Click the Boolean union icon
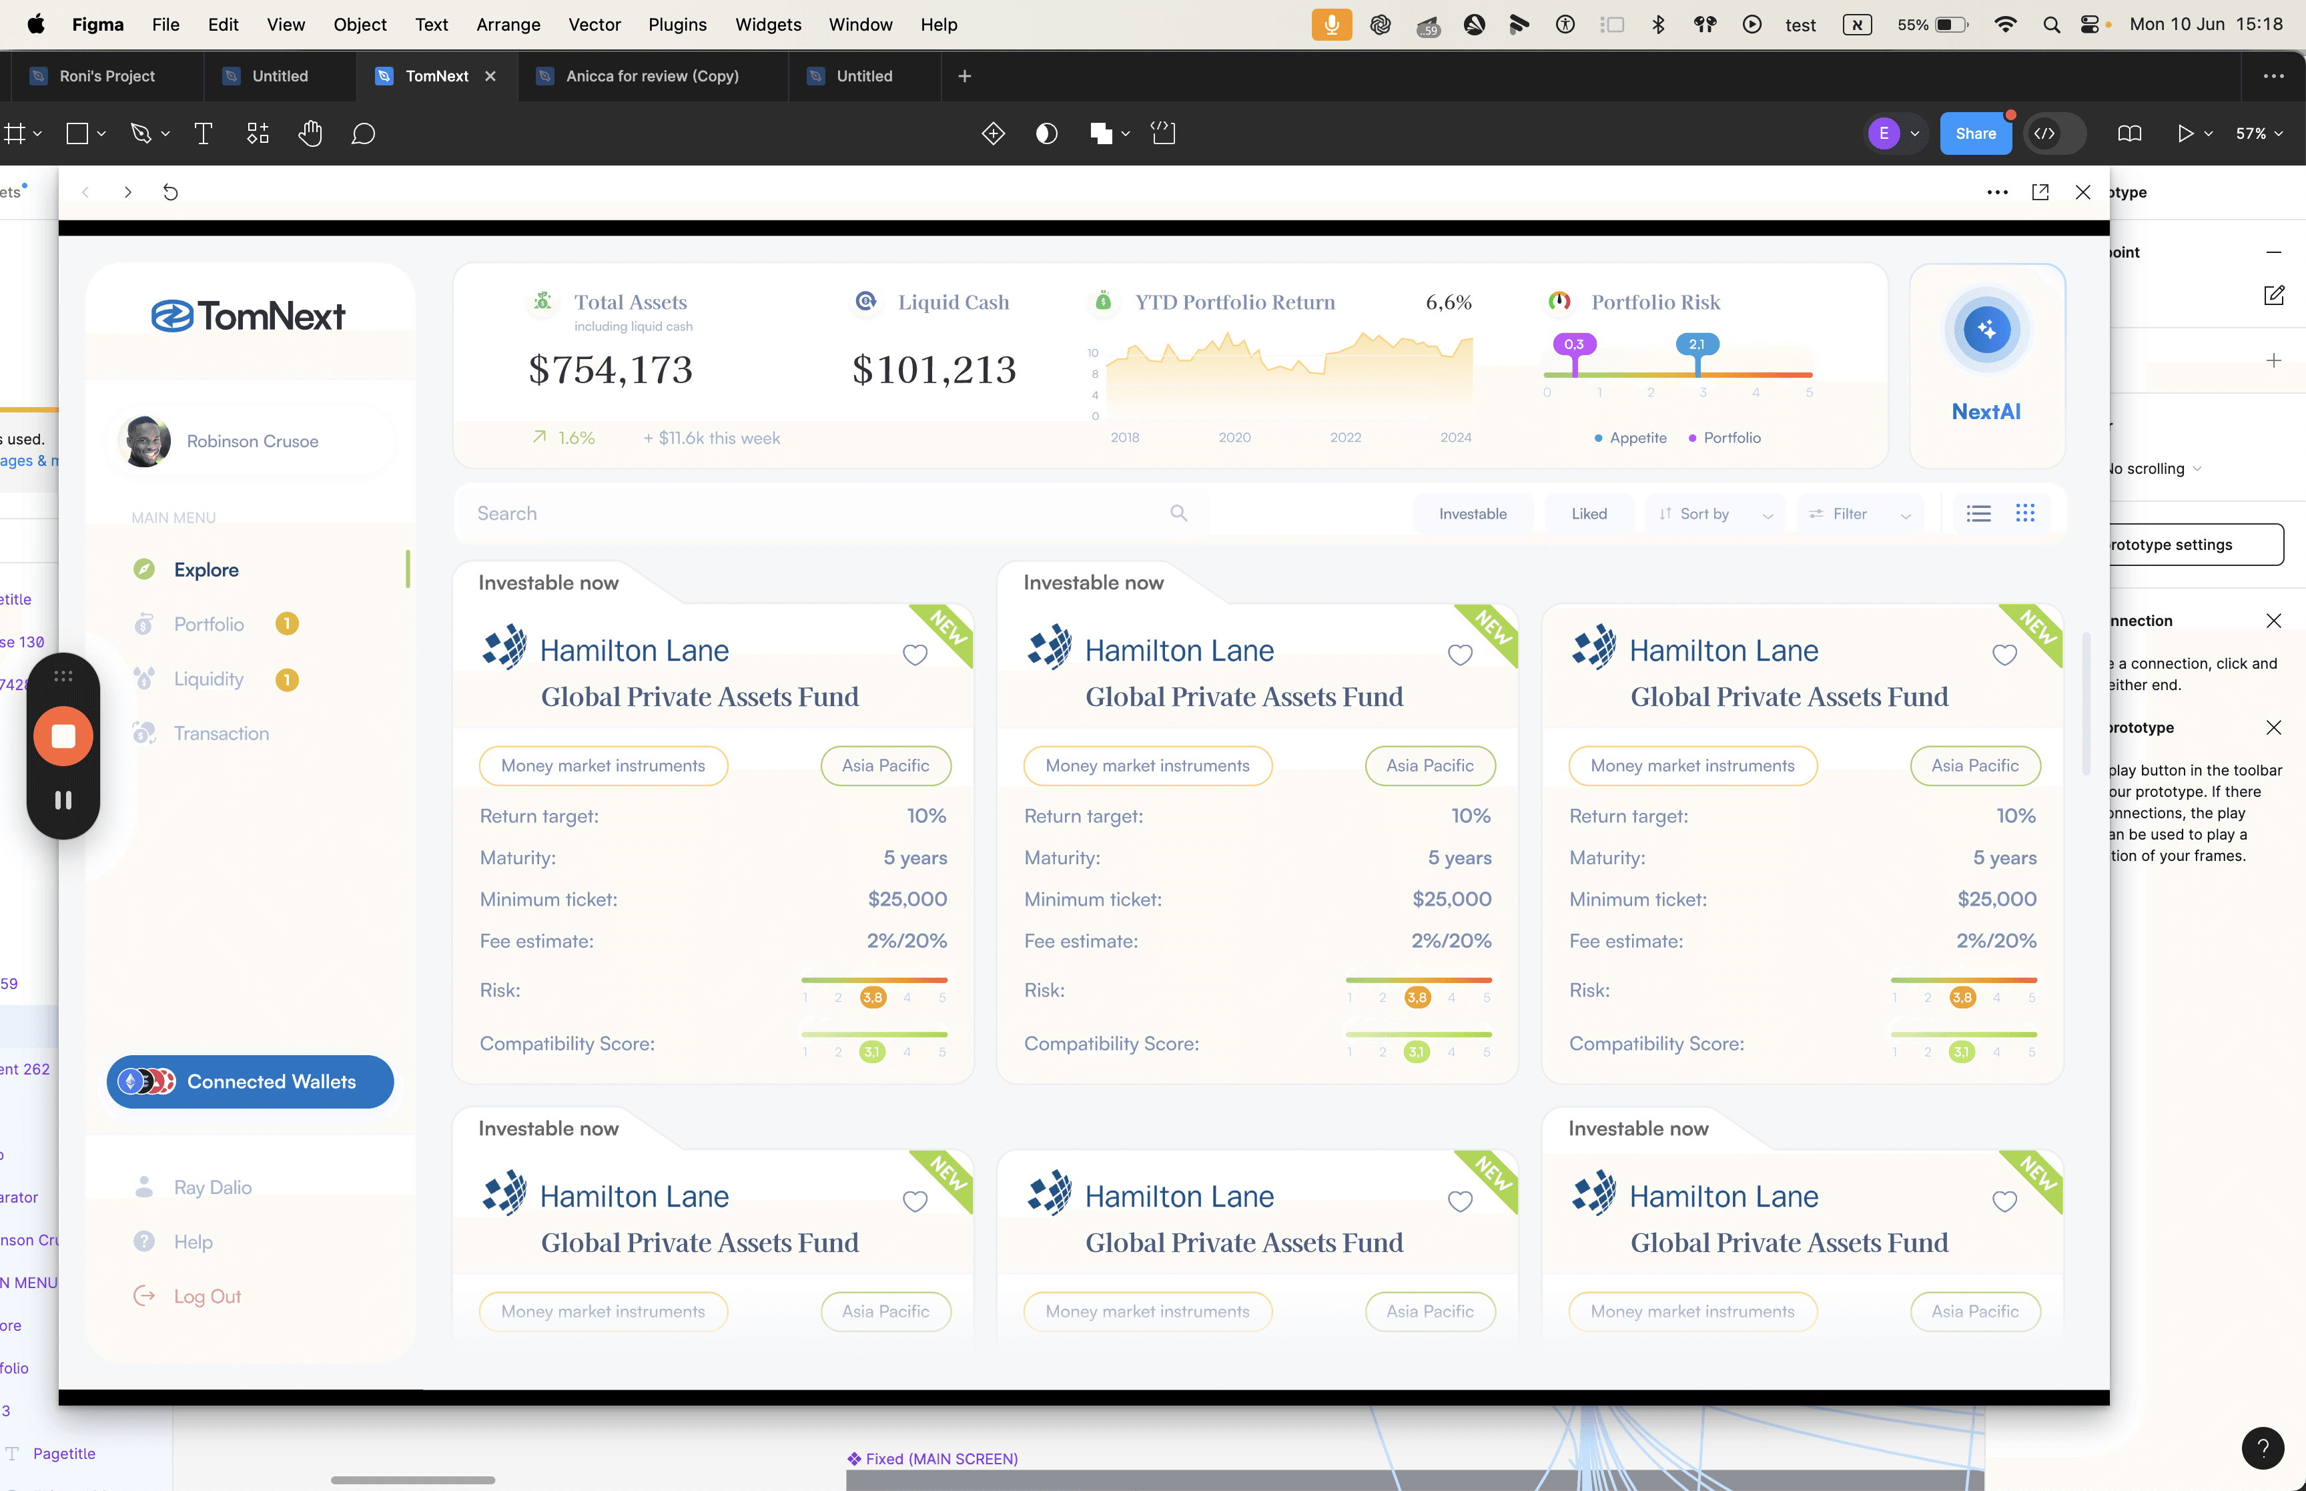Viewport: 2306px width, 1491px height. click(1100, 133)
